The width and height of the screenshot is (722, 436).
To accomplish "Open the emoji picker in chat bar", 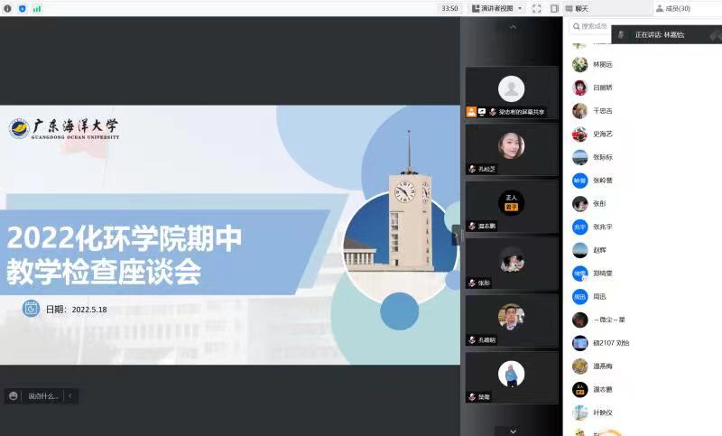I will tap(13, 395).
